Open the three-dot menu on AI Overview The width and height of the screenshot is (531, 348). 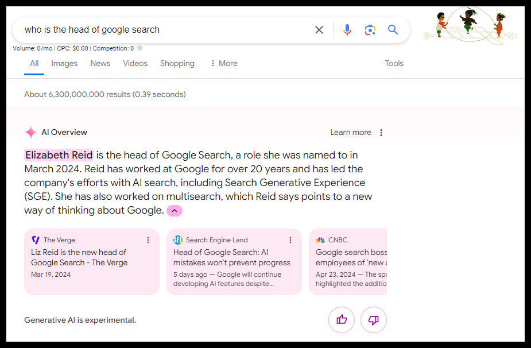point(381,132)
